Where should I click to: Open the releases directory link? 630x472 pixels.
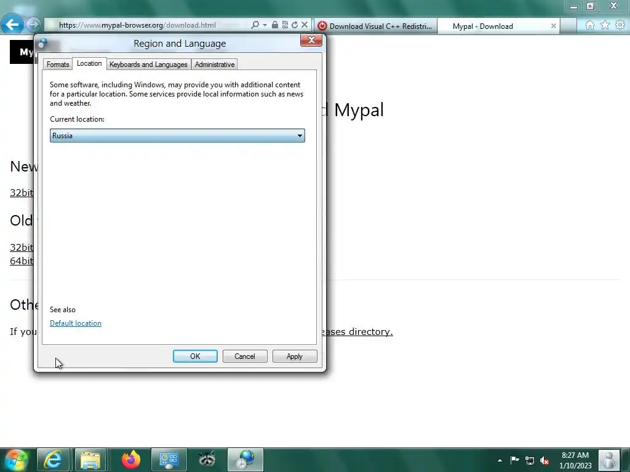pos(359,331)
